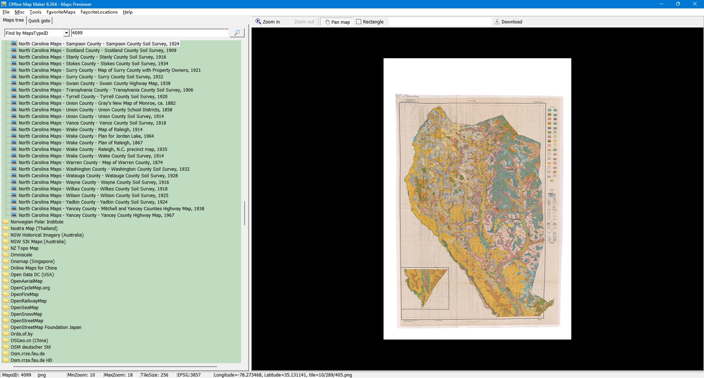Image resolution: width=704 pixels, height=378 pixels.
Task: Open the Tools menu
Action: pos(35,12)
